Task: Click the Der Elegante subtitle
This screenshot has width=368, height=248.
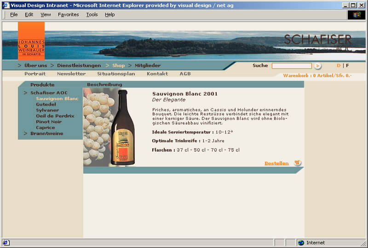Action: [169, 100]
